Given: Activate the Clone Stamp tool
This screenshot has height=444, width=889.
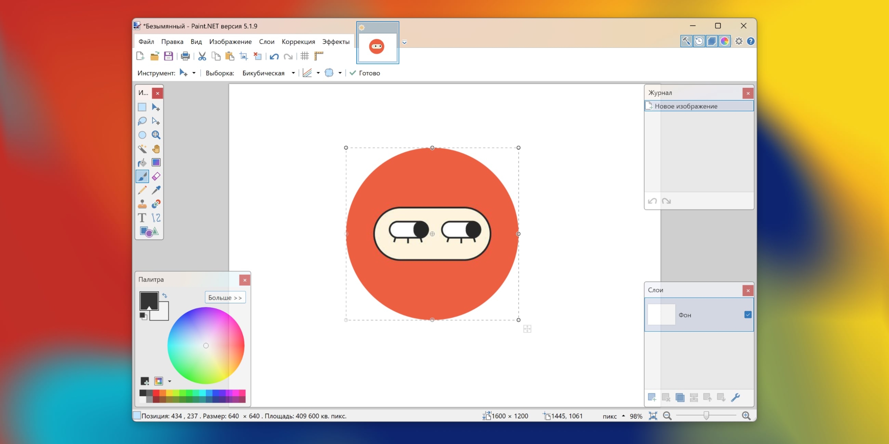Looking at the screenshot, I should (x=142, y=204).
